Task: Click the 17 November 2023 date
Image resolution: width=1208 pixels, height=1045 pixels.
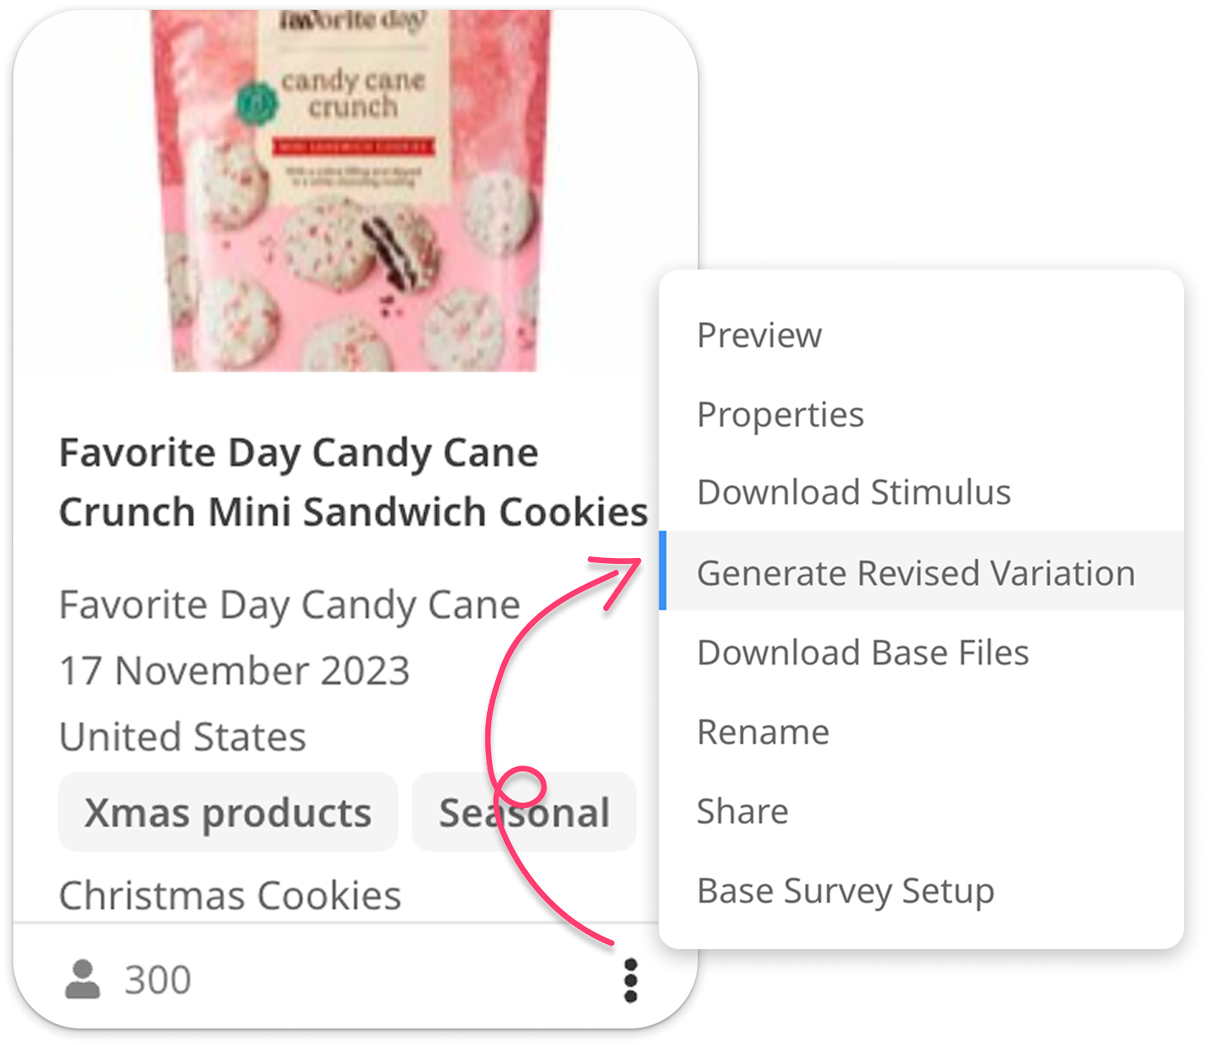Action: [x=235, y=670]
